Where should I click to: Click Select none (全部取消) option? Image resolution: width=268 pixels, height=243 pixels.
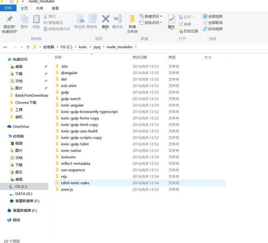pyautogui.click(x=213, y=23)
